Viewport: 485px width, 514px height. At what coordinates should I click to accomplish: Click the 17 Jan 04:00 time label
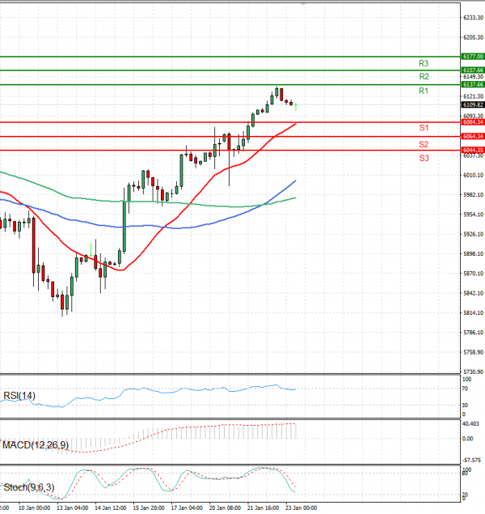coord(187,508)
